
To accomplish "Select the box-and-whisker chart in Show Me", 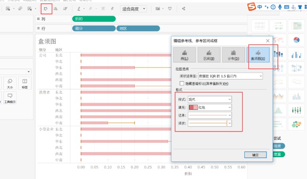I will click(296, 110).
